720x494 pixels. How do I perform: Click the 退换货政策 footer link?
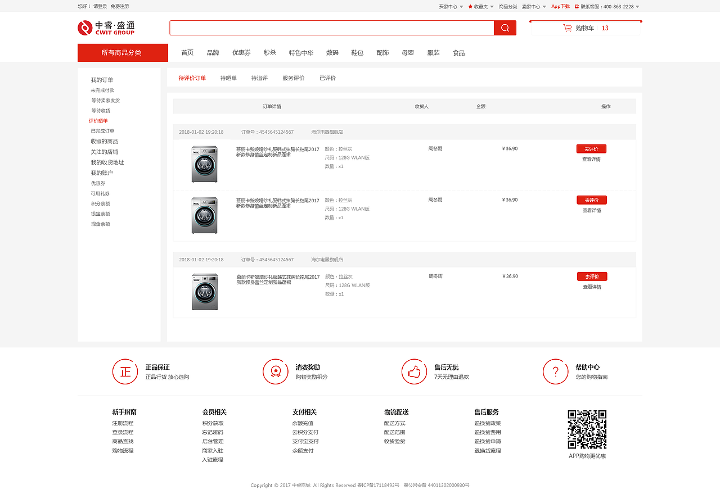coord(488,423)
